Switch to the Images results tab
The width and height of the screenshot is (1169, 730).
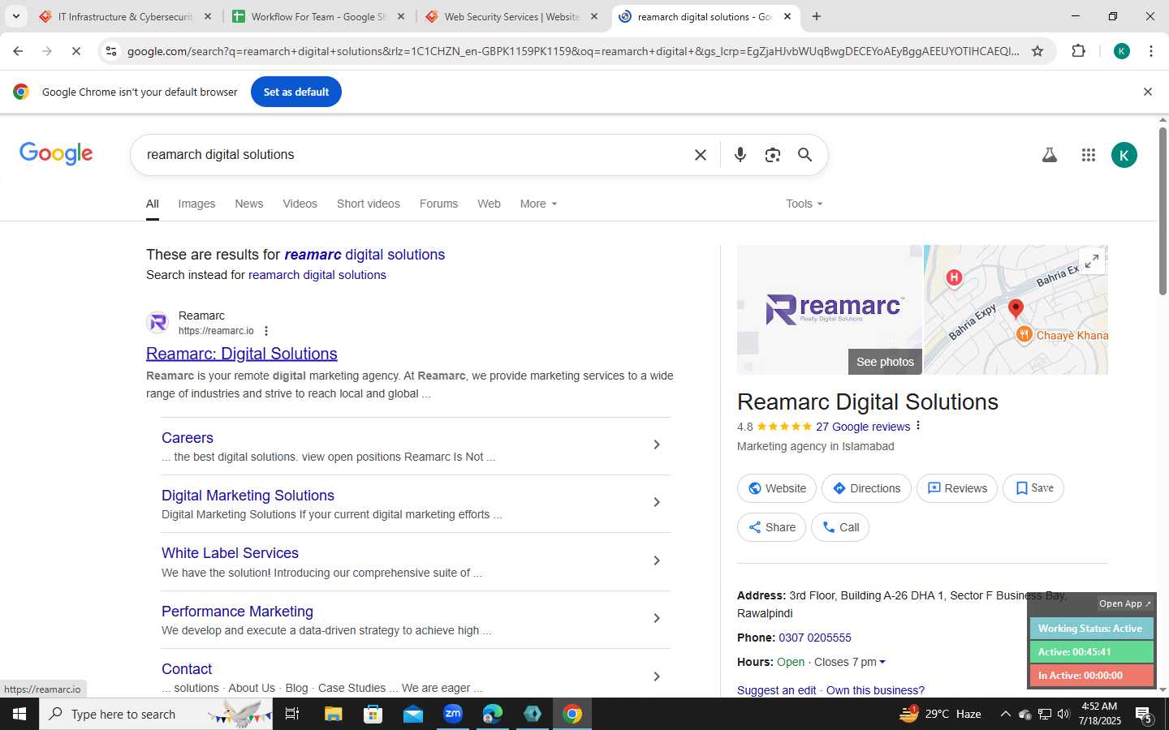coord(196,204)
